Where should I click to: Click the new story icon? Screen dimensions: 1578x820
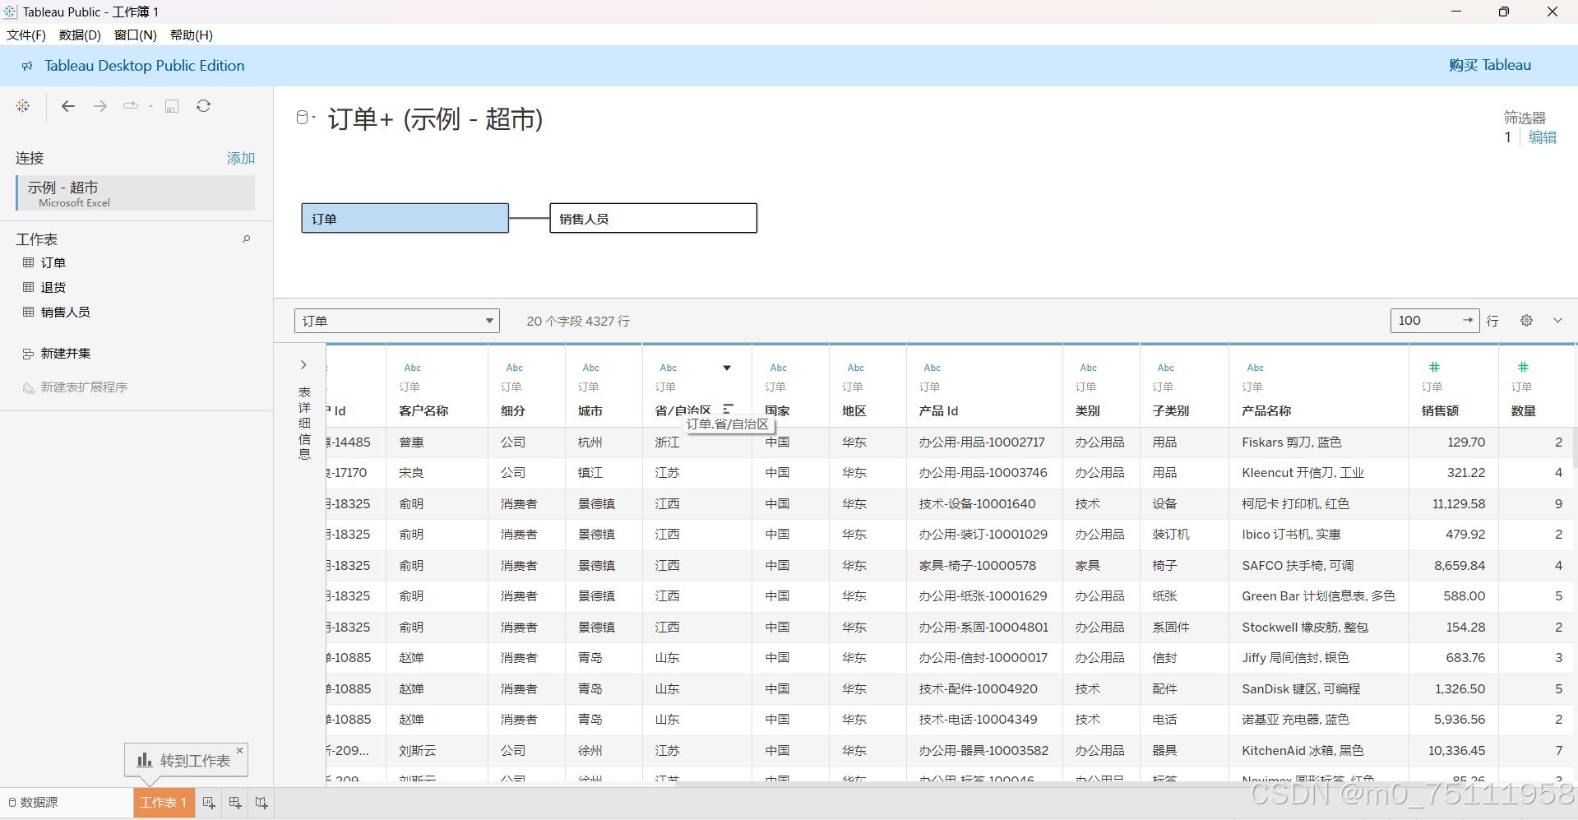[261, 803]
